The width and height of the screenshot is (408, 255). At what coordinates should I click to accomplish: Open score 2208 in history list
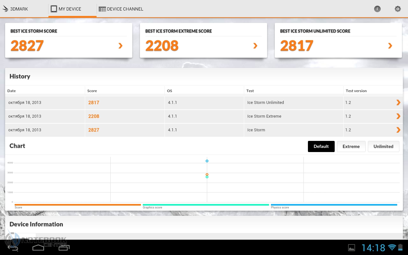pos(94,116)
